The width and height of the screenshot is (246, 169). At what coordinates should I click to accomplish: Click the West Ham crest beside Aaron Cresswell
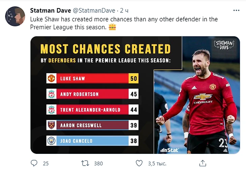(51, 125)
